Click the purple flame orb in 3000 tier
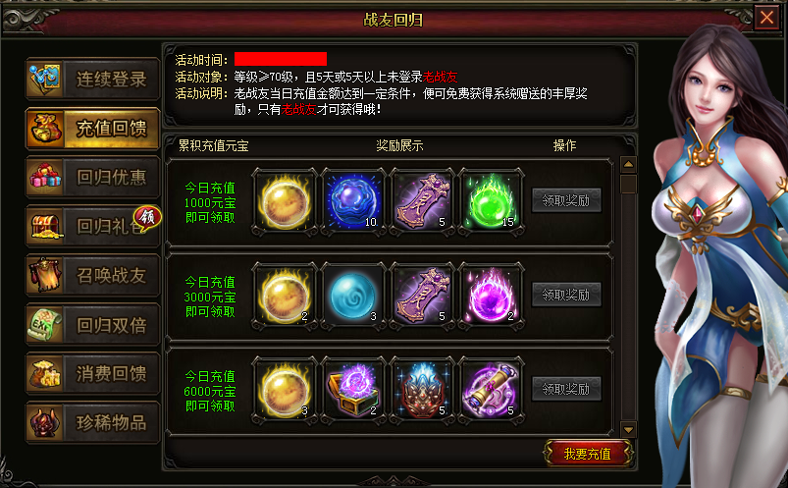 [491, 296]
